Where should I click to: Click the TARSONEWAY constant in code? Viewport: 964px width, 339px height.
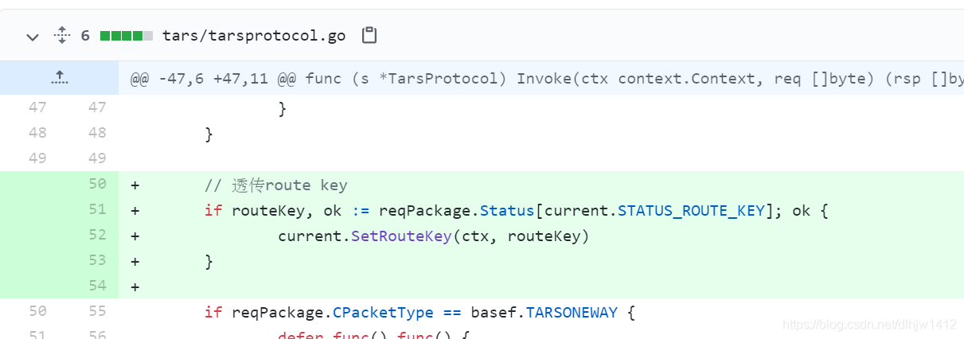572,312
